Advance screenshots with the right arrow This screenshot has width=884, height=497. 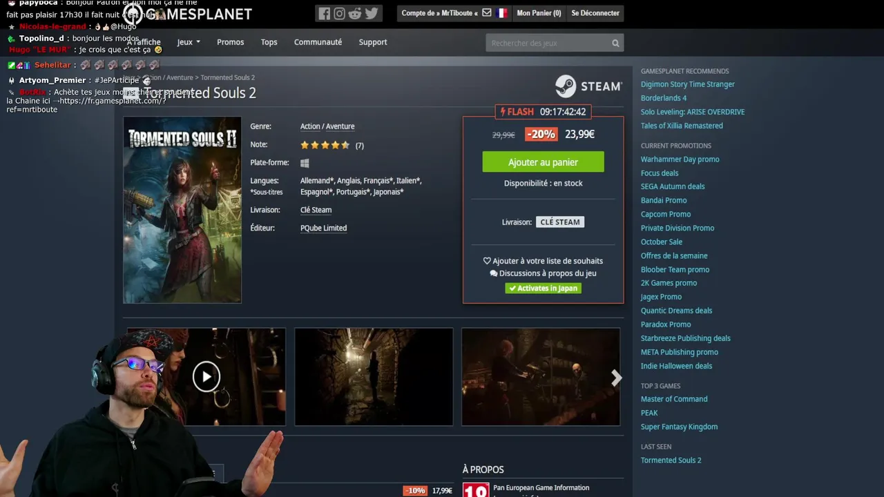point(616,378)
